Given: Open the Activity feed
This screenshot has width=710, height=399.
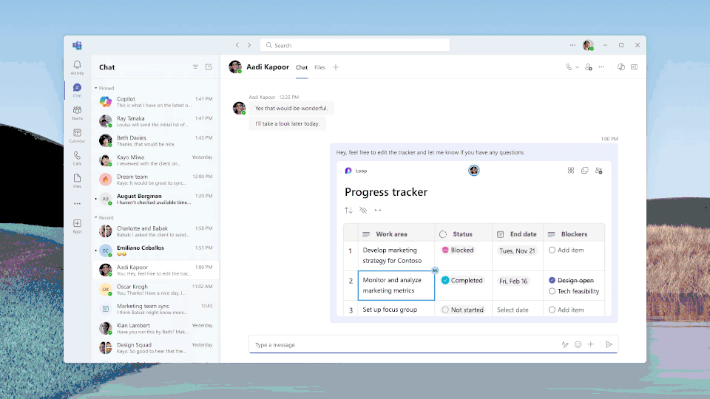Looking at the screenshot, I should pyautogui.click(x=77, y=67).
